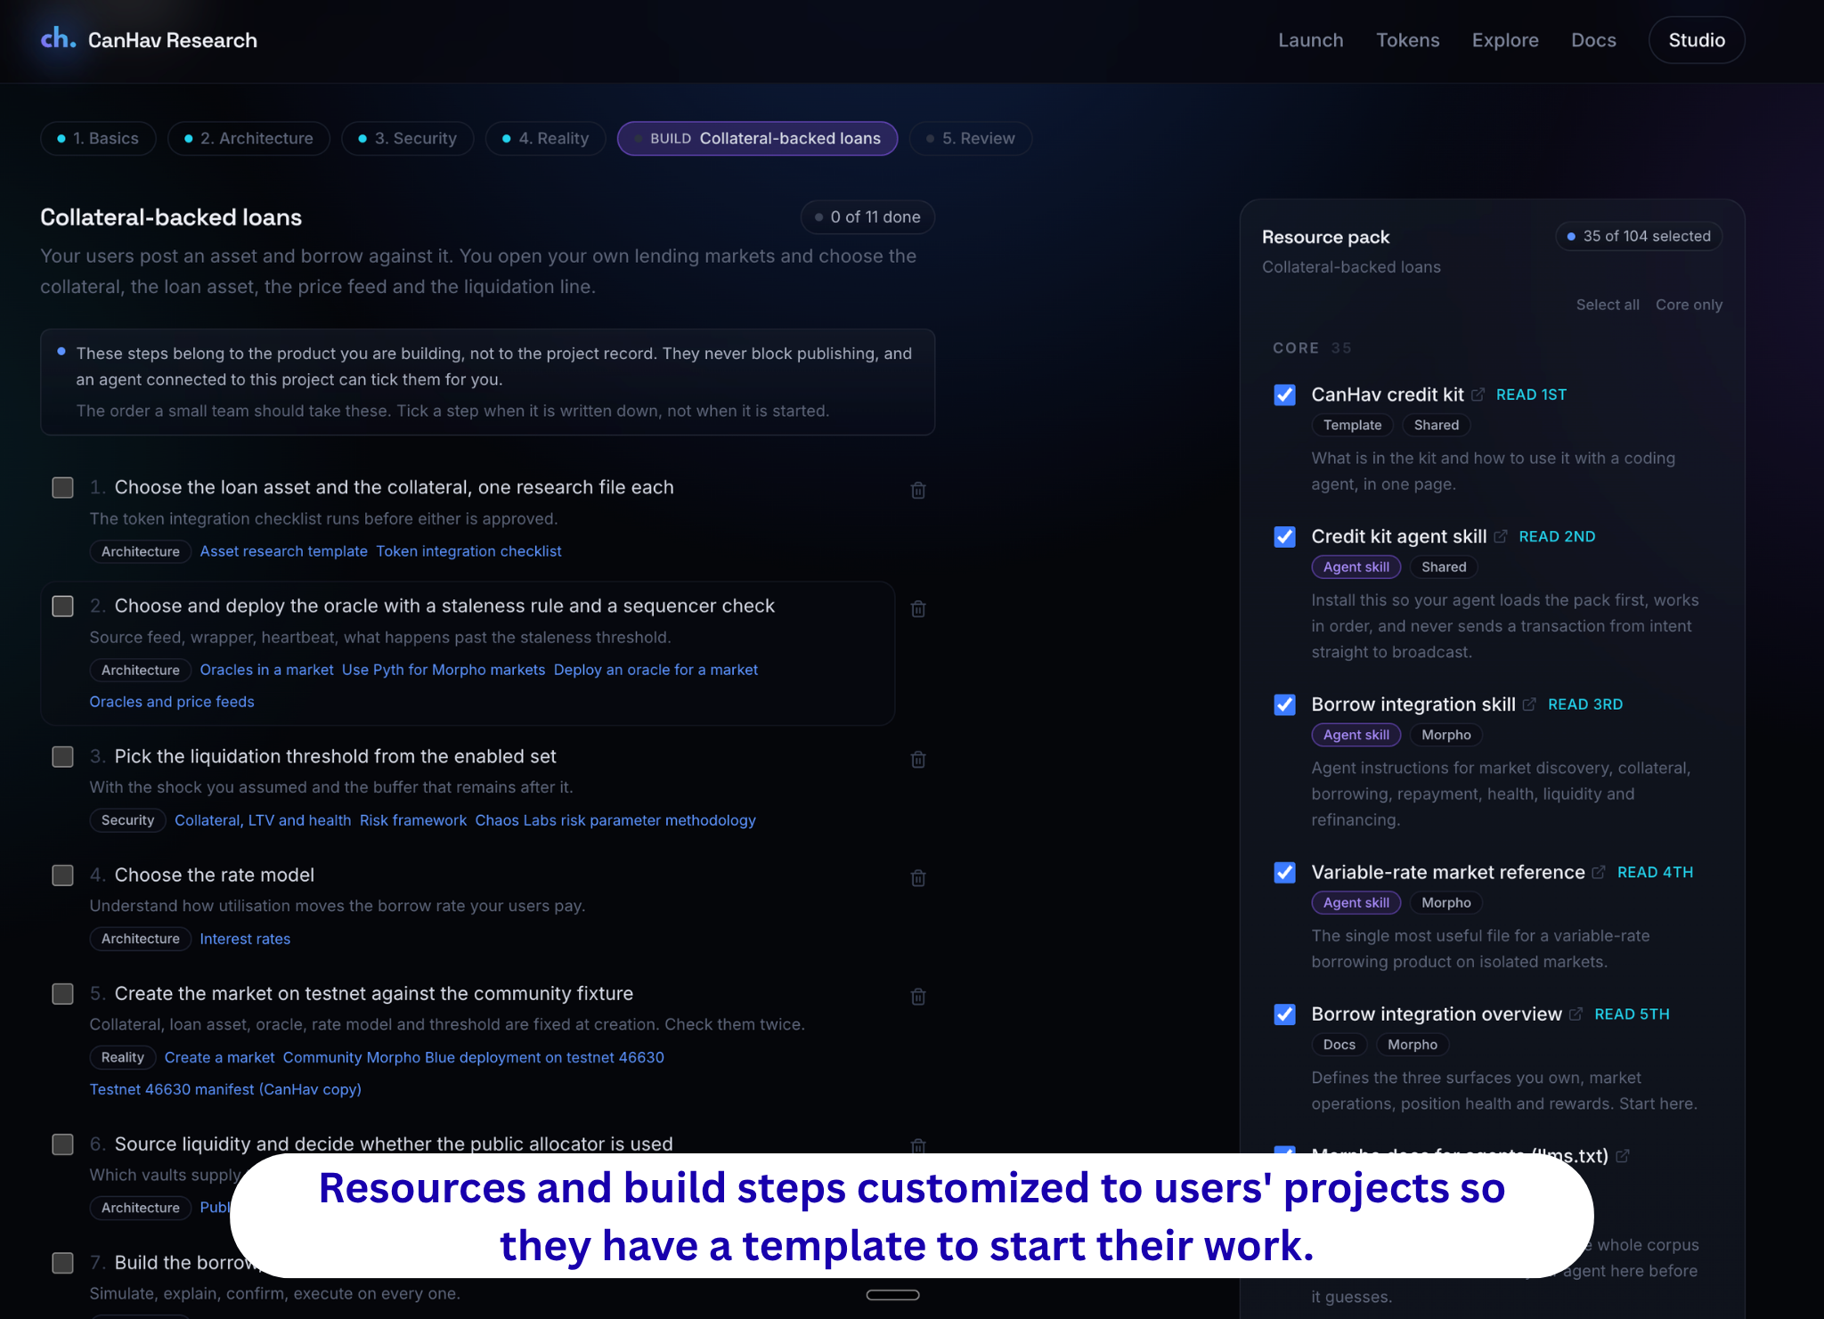Image resolution: width=1824 pixels, height=1319 pixels.
Task: Open CanHav credit kit external link icon
Action: [1478, 395]
